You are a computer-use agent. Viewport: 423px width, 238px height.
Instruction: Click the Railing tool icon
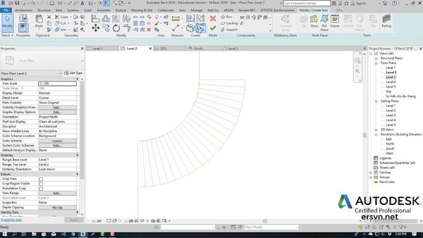[x=386, y=21]
